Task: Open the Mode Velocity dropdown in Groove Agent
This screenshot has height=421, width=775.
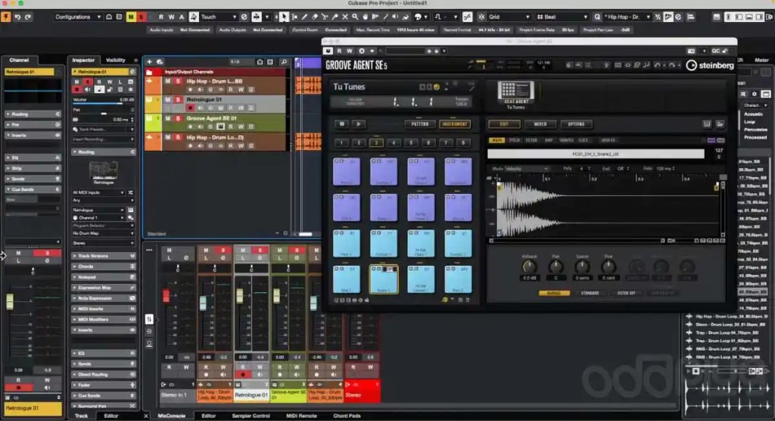Action: tap(527, 169)
